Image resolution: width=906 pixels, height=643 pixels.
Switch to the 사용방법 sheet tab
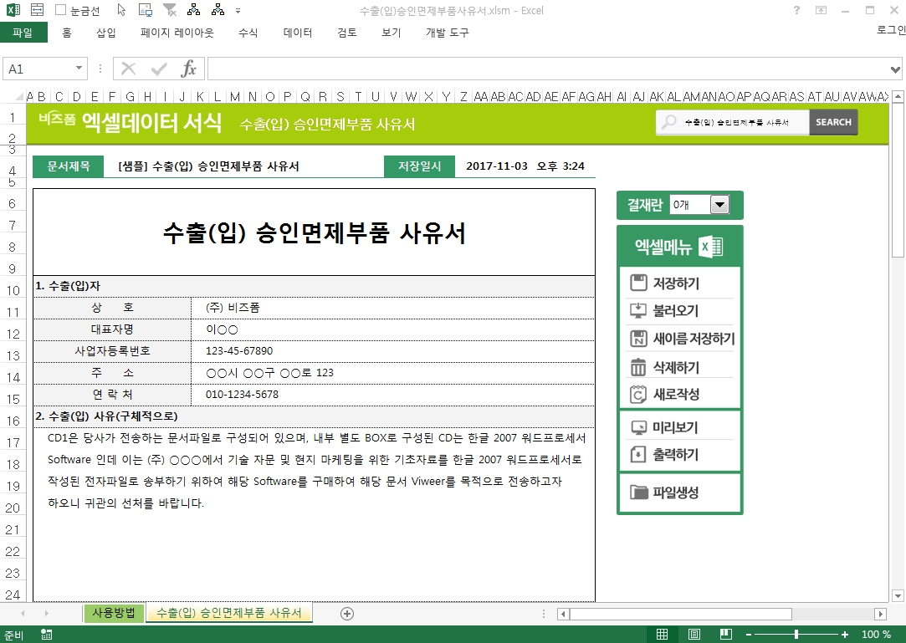pos(114,613)
